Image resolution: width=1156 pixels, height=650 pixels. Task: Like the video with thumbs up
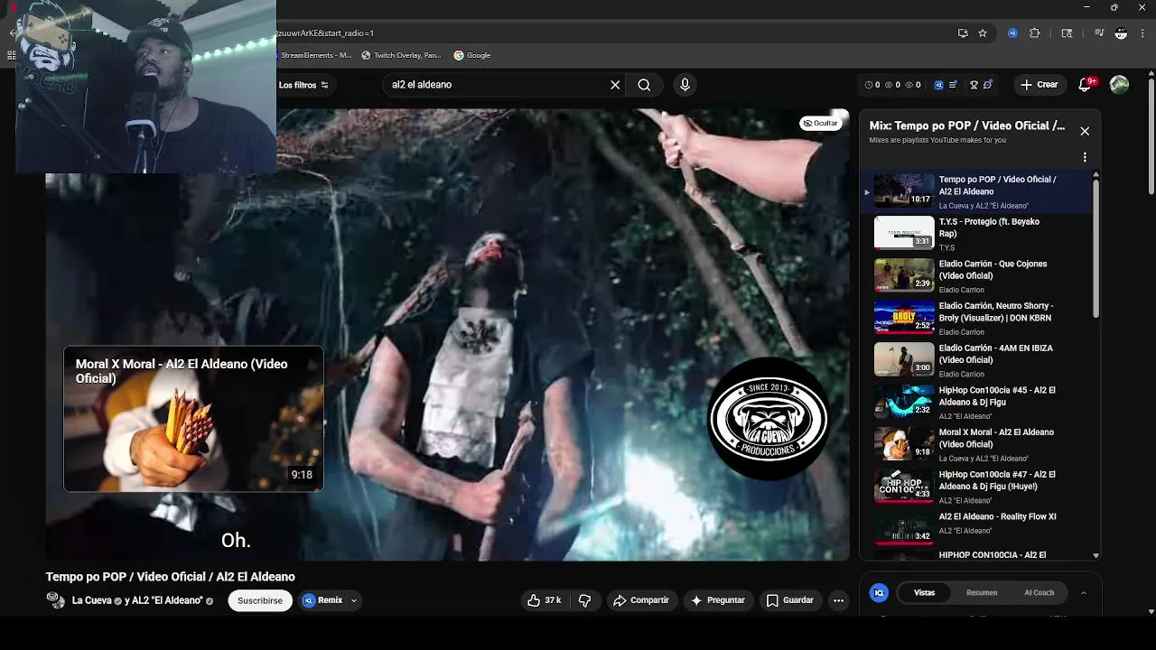[x=545, y=600]
